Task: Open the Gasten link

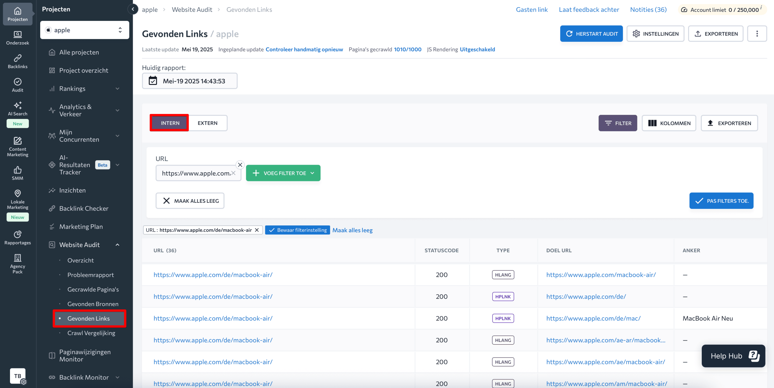Action: tap(532, 10)
